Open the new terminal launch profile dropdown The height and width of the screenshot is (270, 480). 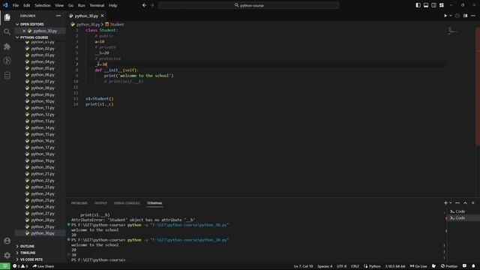coord(451,203)
